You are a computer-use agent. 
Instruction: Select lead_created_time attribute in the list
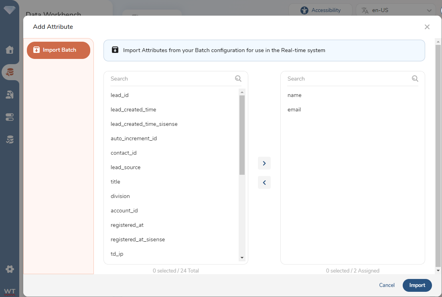click(x=134, y=109)
